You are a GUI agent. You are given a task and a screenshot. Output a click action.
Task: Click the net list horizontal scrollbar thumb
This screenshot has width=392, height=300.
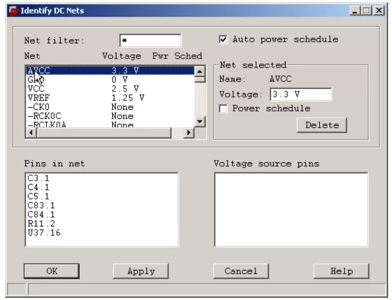(104, 133)
